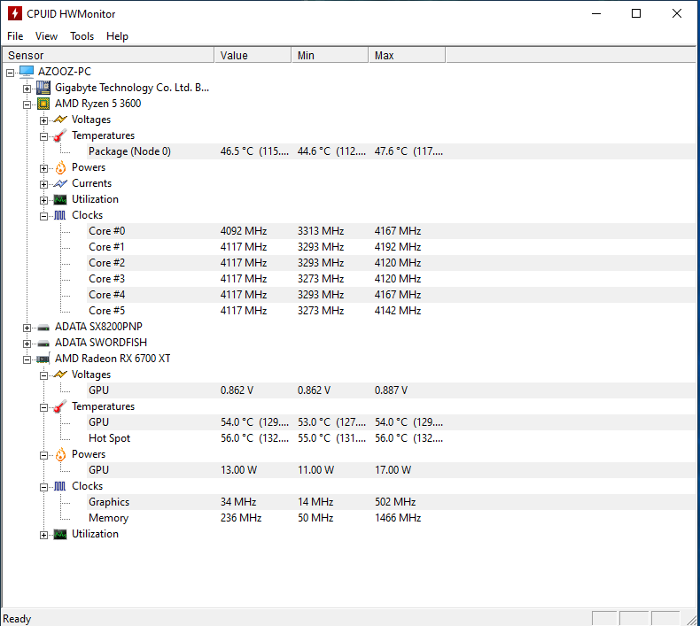Click the Radeon Voltages lightning icon
The image size is (700, 626).
[x=60, y=375]
